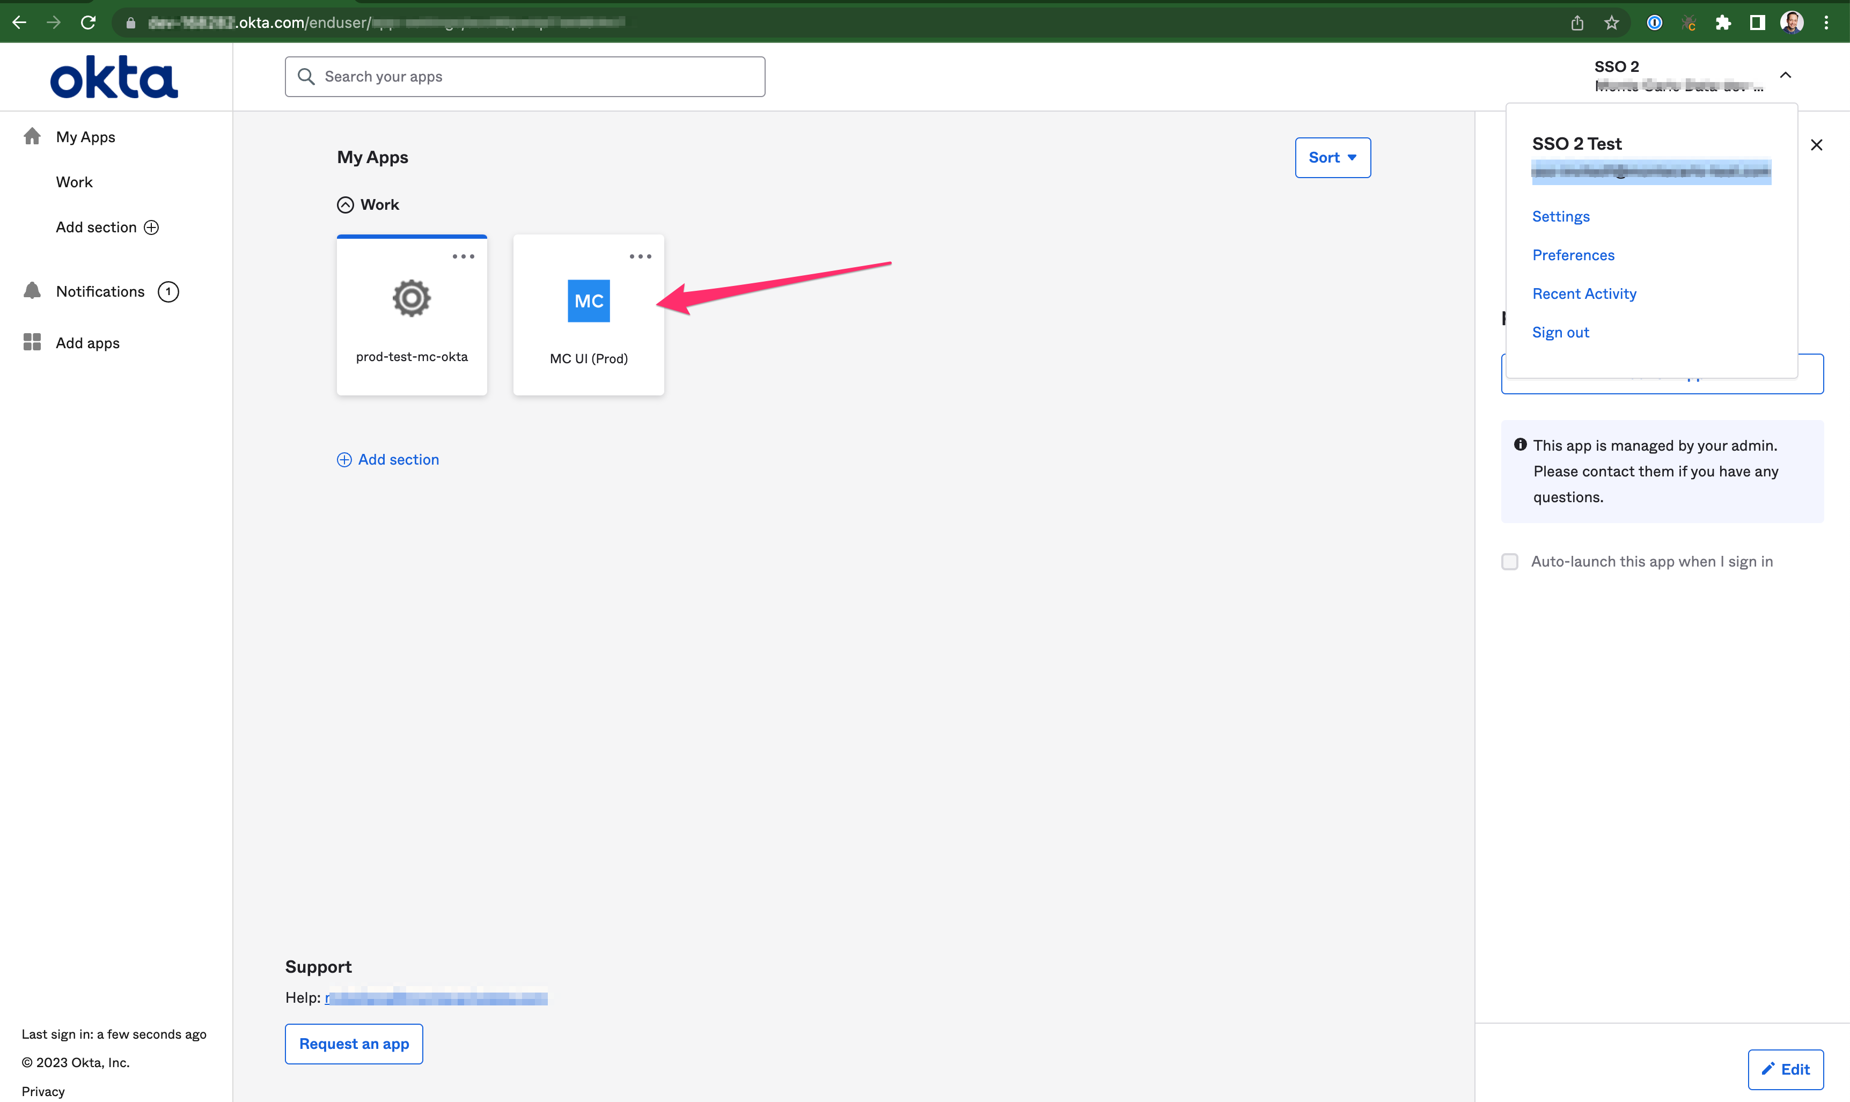This screenshot has width=1850, height=1102.
Task: Click the browser forward arrow
Action: pos(54,23)
